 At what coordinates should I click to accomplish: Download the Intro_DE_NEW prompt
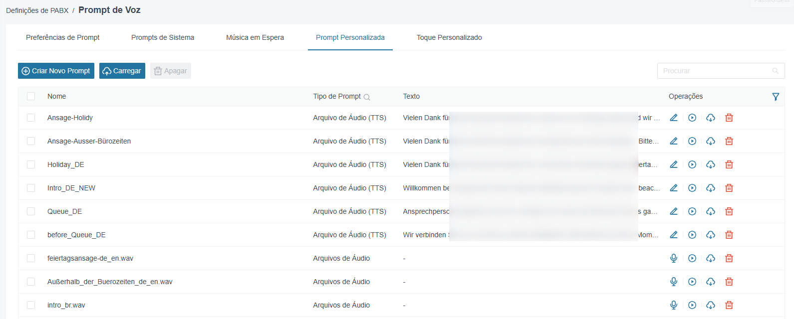[x=711, y=188]
